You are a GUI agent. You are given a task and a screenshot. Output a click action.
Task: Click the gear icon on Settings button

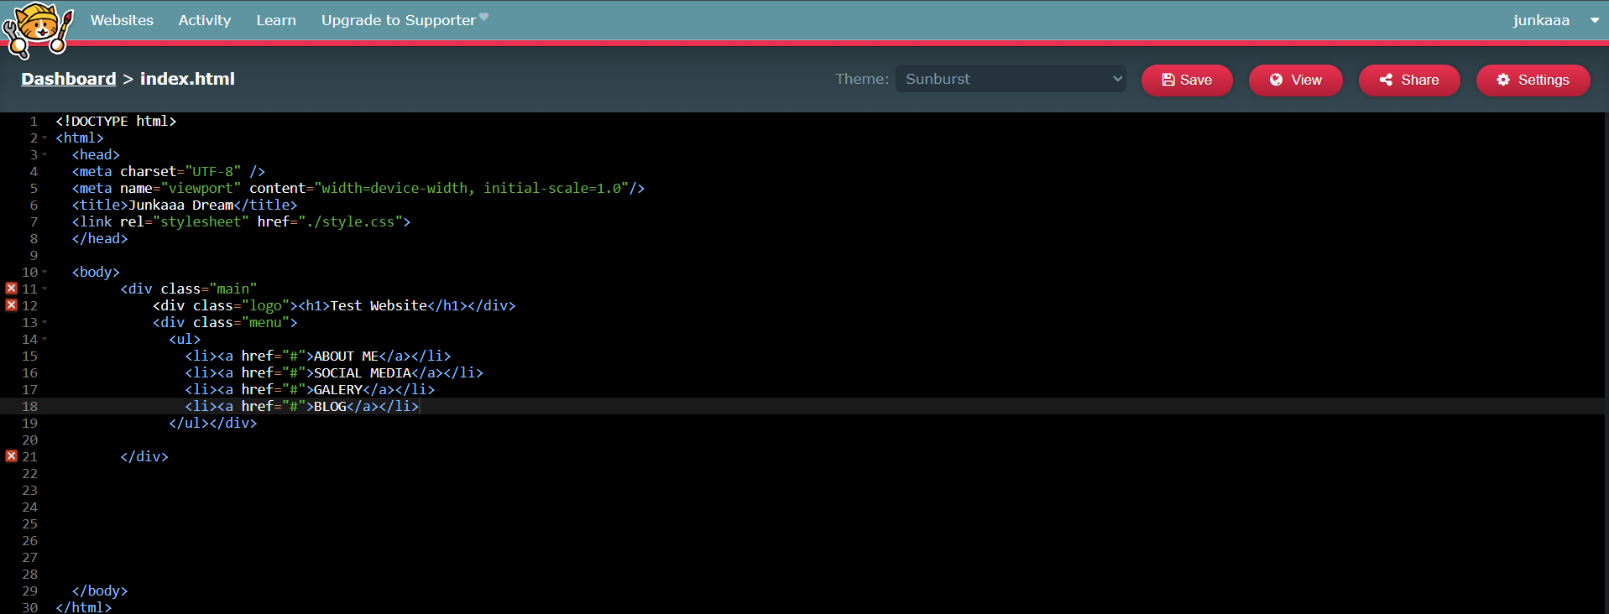[1502, 80]
